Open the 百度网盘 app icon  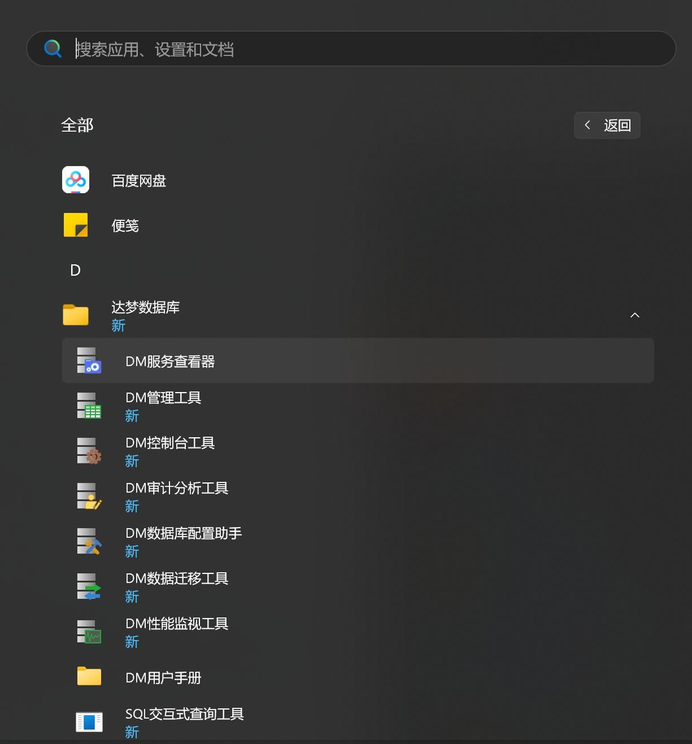click(76, 180)
